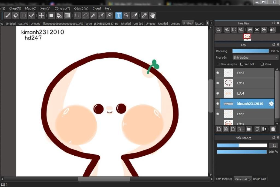This screenshot has width=280, height=187.
Task: Adjust the brush opacity slider
Action: (242, 152)
